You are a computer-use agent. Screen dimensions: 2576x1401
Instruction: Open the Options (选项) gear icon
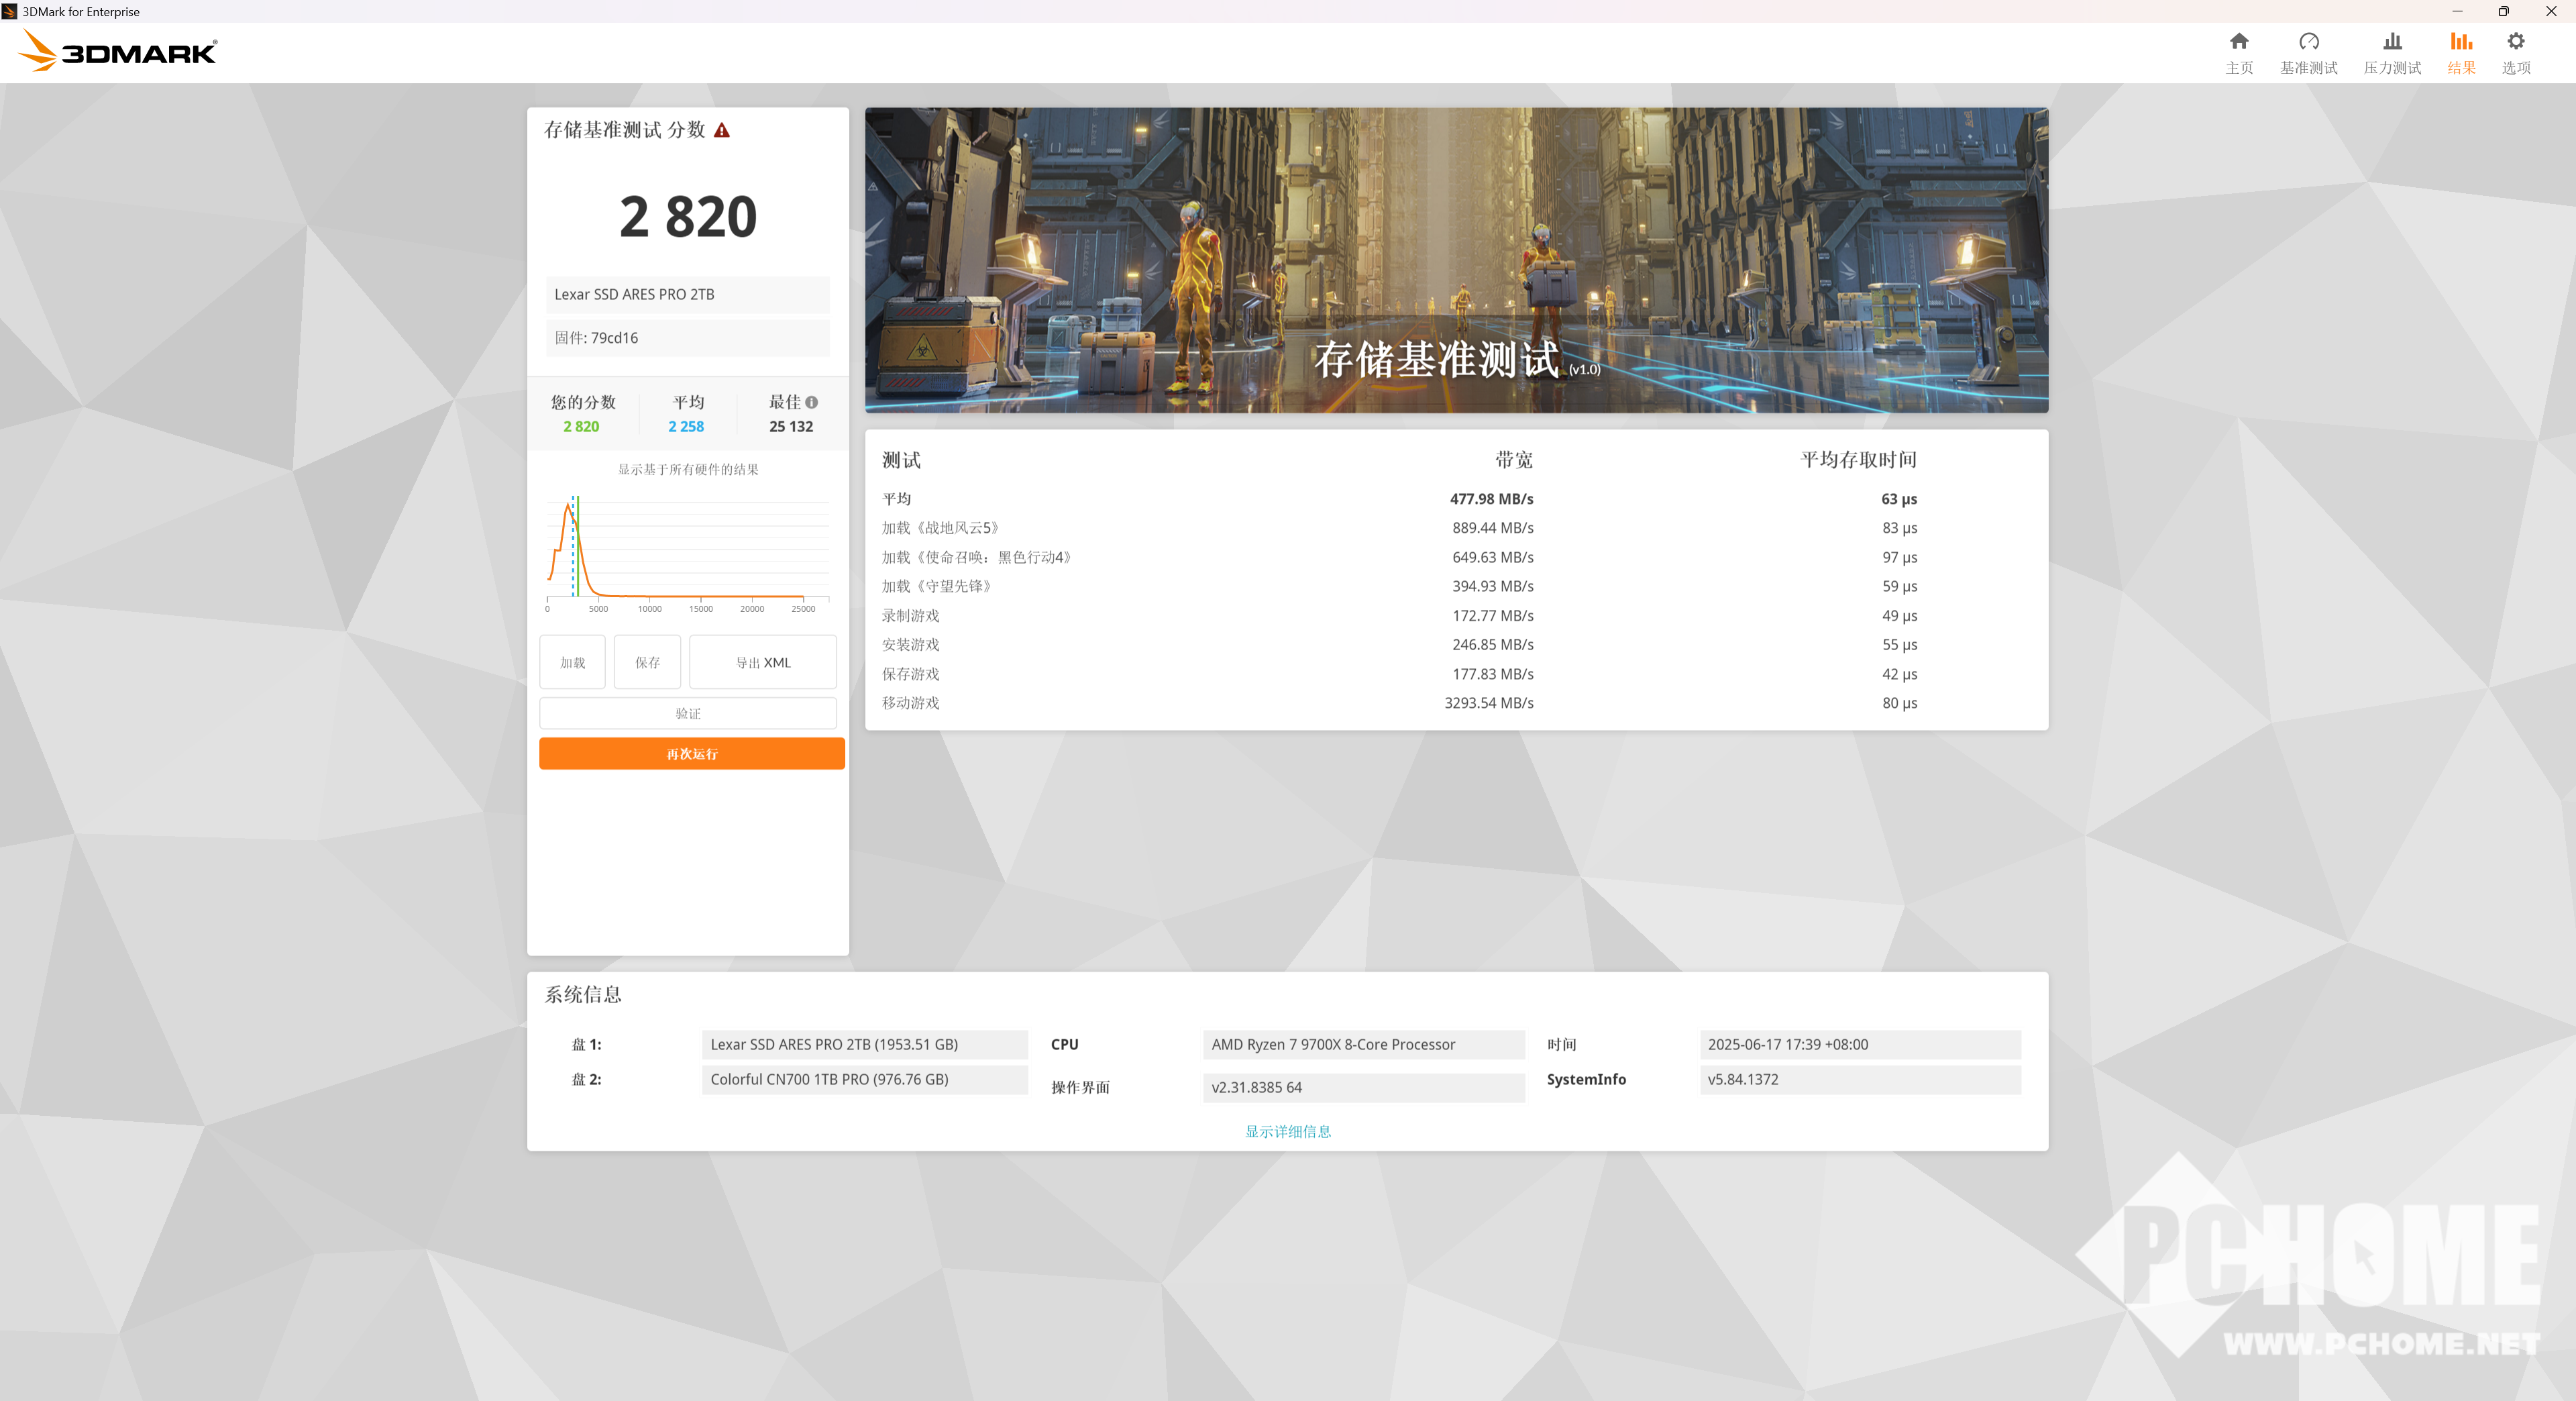(2515, 41)
